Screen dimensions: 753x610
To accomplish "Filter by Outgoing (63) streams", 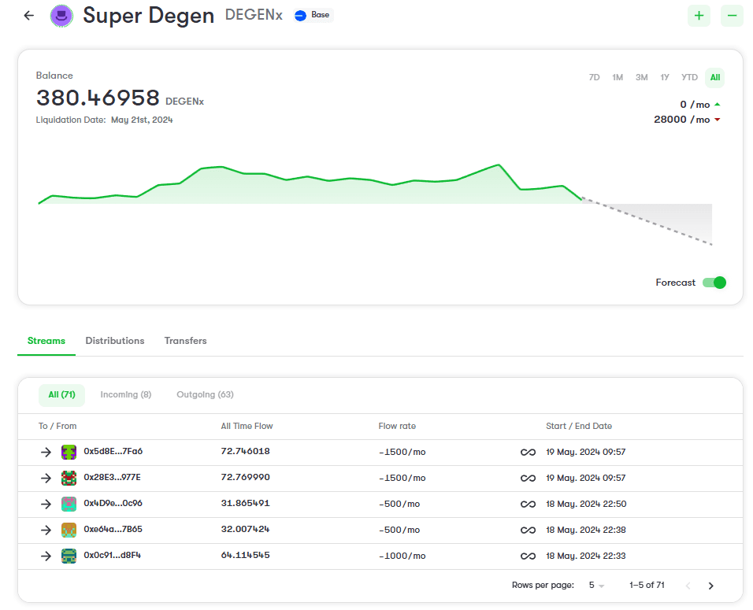I will pos(205,395).
